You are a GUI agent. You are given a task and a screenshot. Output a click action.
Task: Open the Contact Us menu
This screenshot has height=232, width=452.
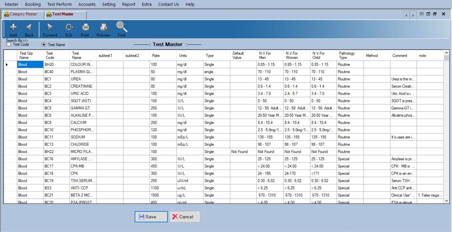click(168, 4)
